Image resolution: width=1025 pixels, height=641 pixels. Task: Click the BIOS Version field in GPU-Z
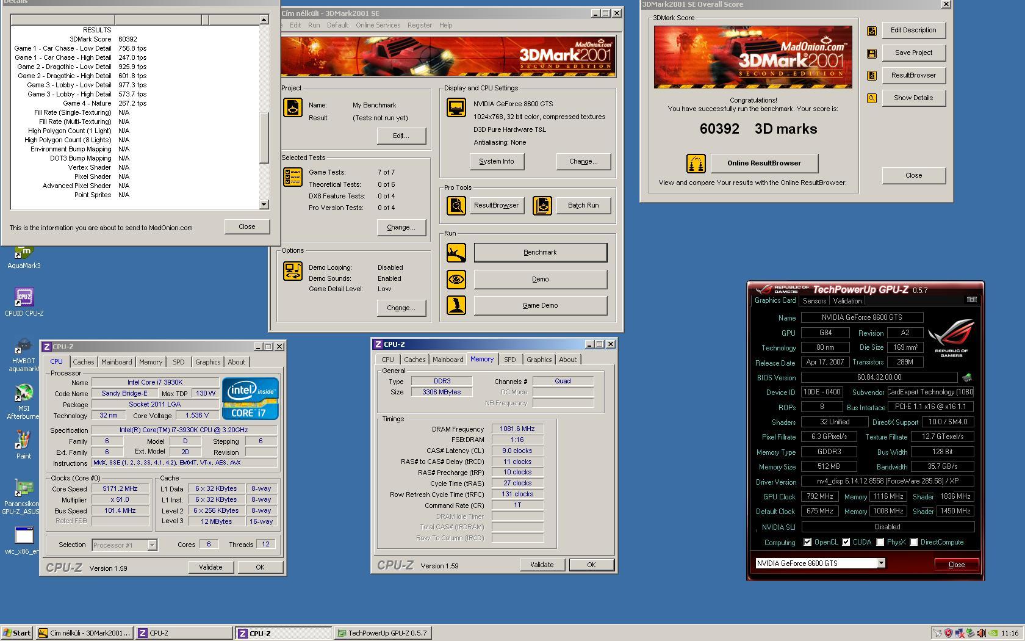(x=879, y=378)
